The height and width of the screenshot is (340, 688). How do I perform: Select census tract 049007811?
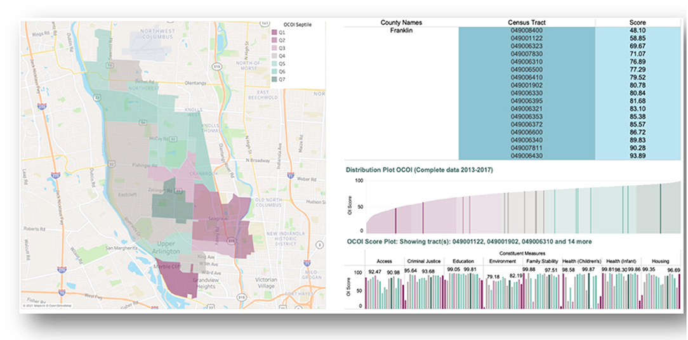coord(527,148)
